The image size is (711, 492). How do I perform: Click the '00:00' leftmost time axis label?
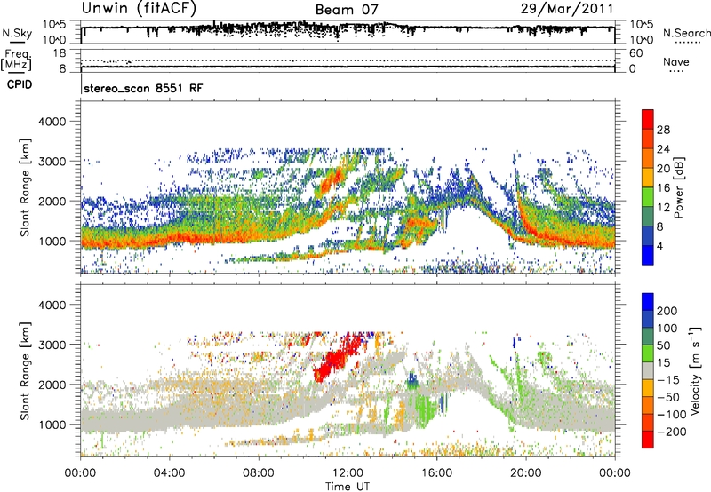click(x=80, y=473)
